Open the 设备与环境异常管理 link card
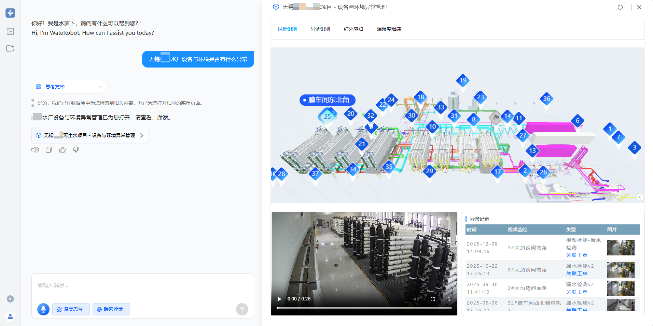Screen dimensions: 653x326 (x=90, y=135)
